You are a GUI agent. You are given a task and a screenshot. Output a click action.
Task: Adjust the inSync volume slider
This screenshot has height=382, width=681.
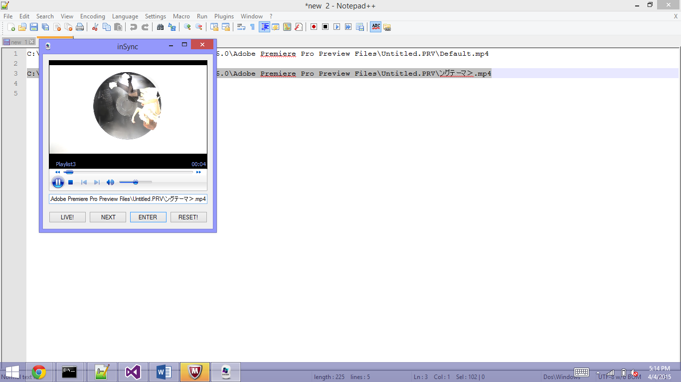click(x=136, y=182)
